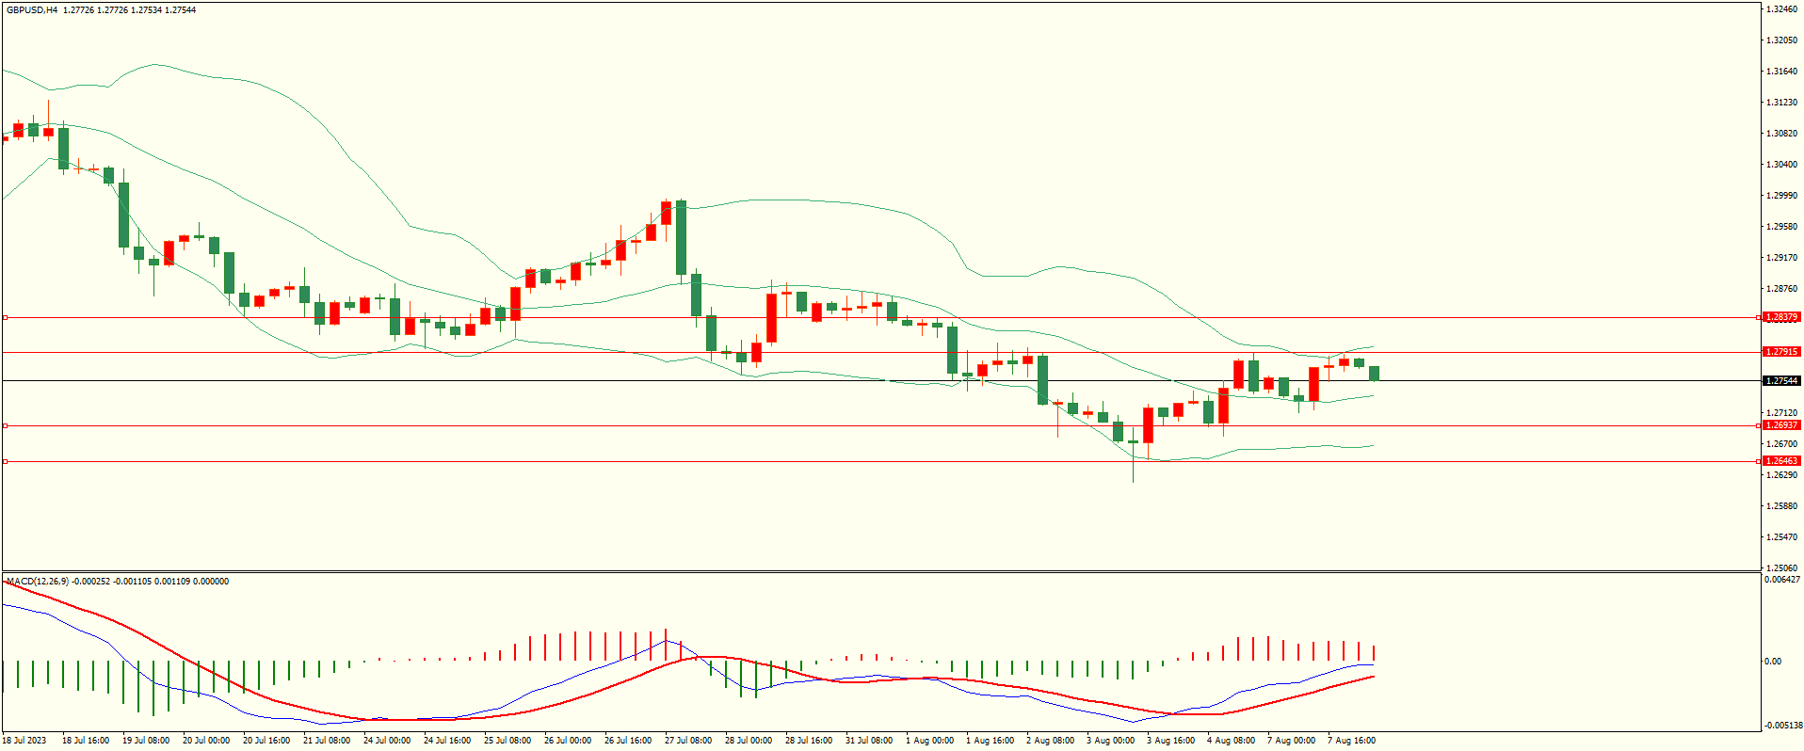The height and width of the screenshot is (751, 1804).
Task: Click the 1.25060 value on the price axis
Action: tap(1782, 568)
